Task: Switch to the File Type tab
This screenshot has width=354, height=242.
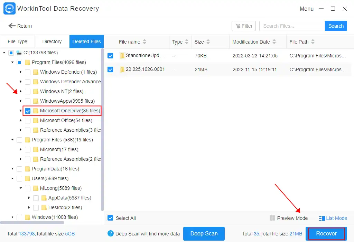Action: coord(17,41)
